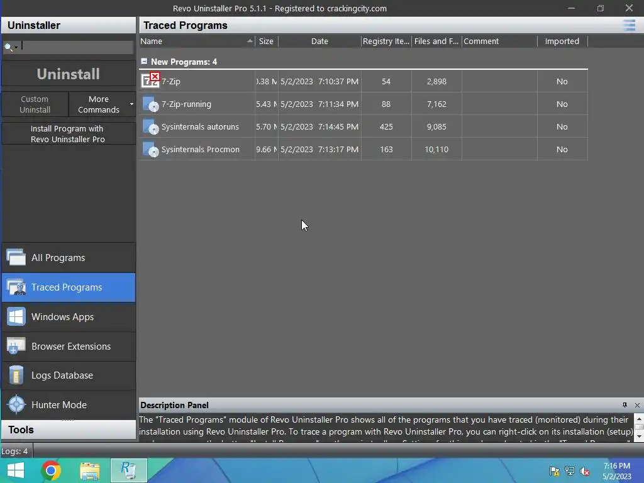Sort by the Date column header
The image size is (644, 483).
[319, 41]
